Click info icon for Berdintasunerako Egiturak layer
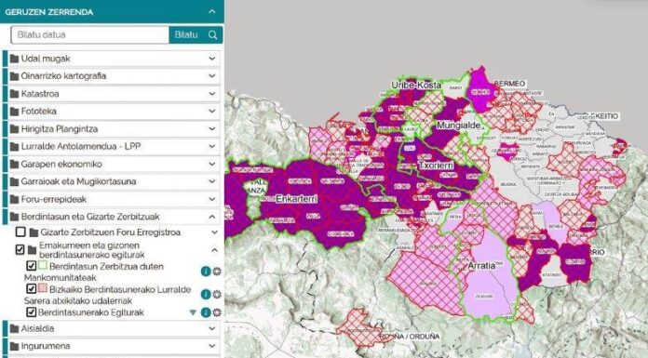Screen dimensions: 648x358 pos(206,312)
